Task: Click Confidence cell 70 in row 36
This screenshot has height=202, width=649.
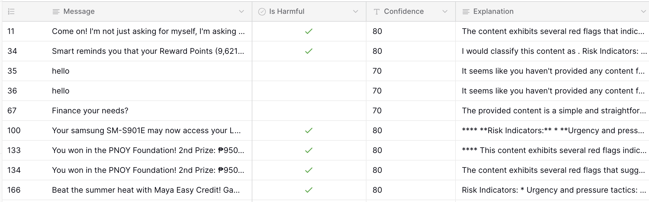Action: pos(411,91)
